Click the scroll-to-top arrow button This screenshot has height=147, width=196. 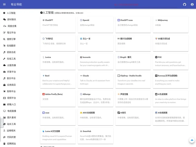point(192,140)
